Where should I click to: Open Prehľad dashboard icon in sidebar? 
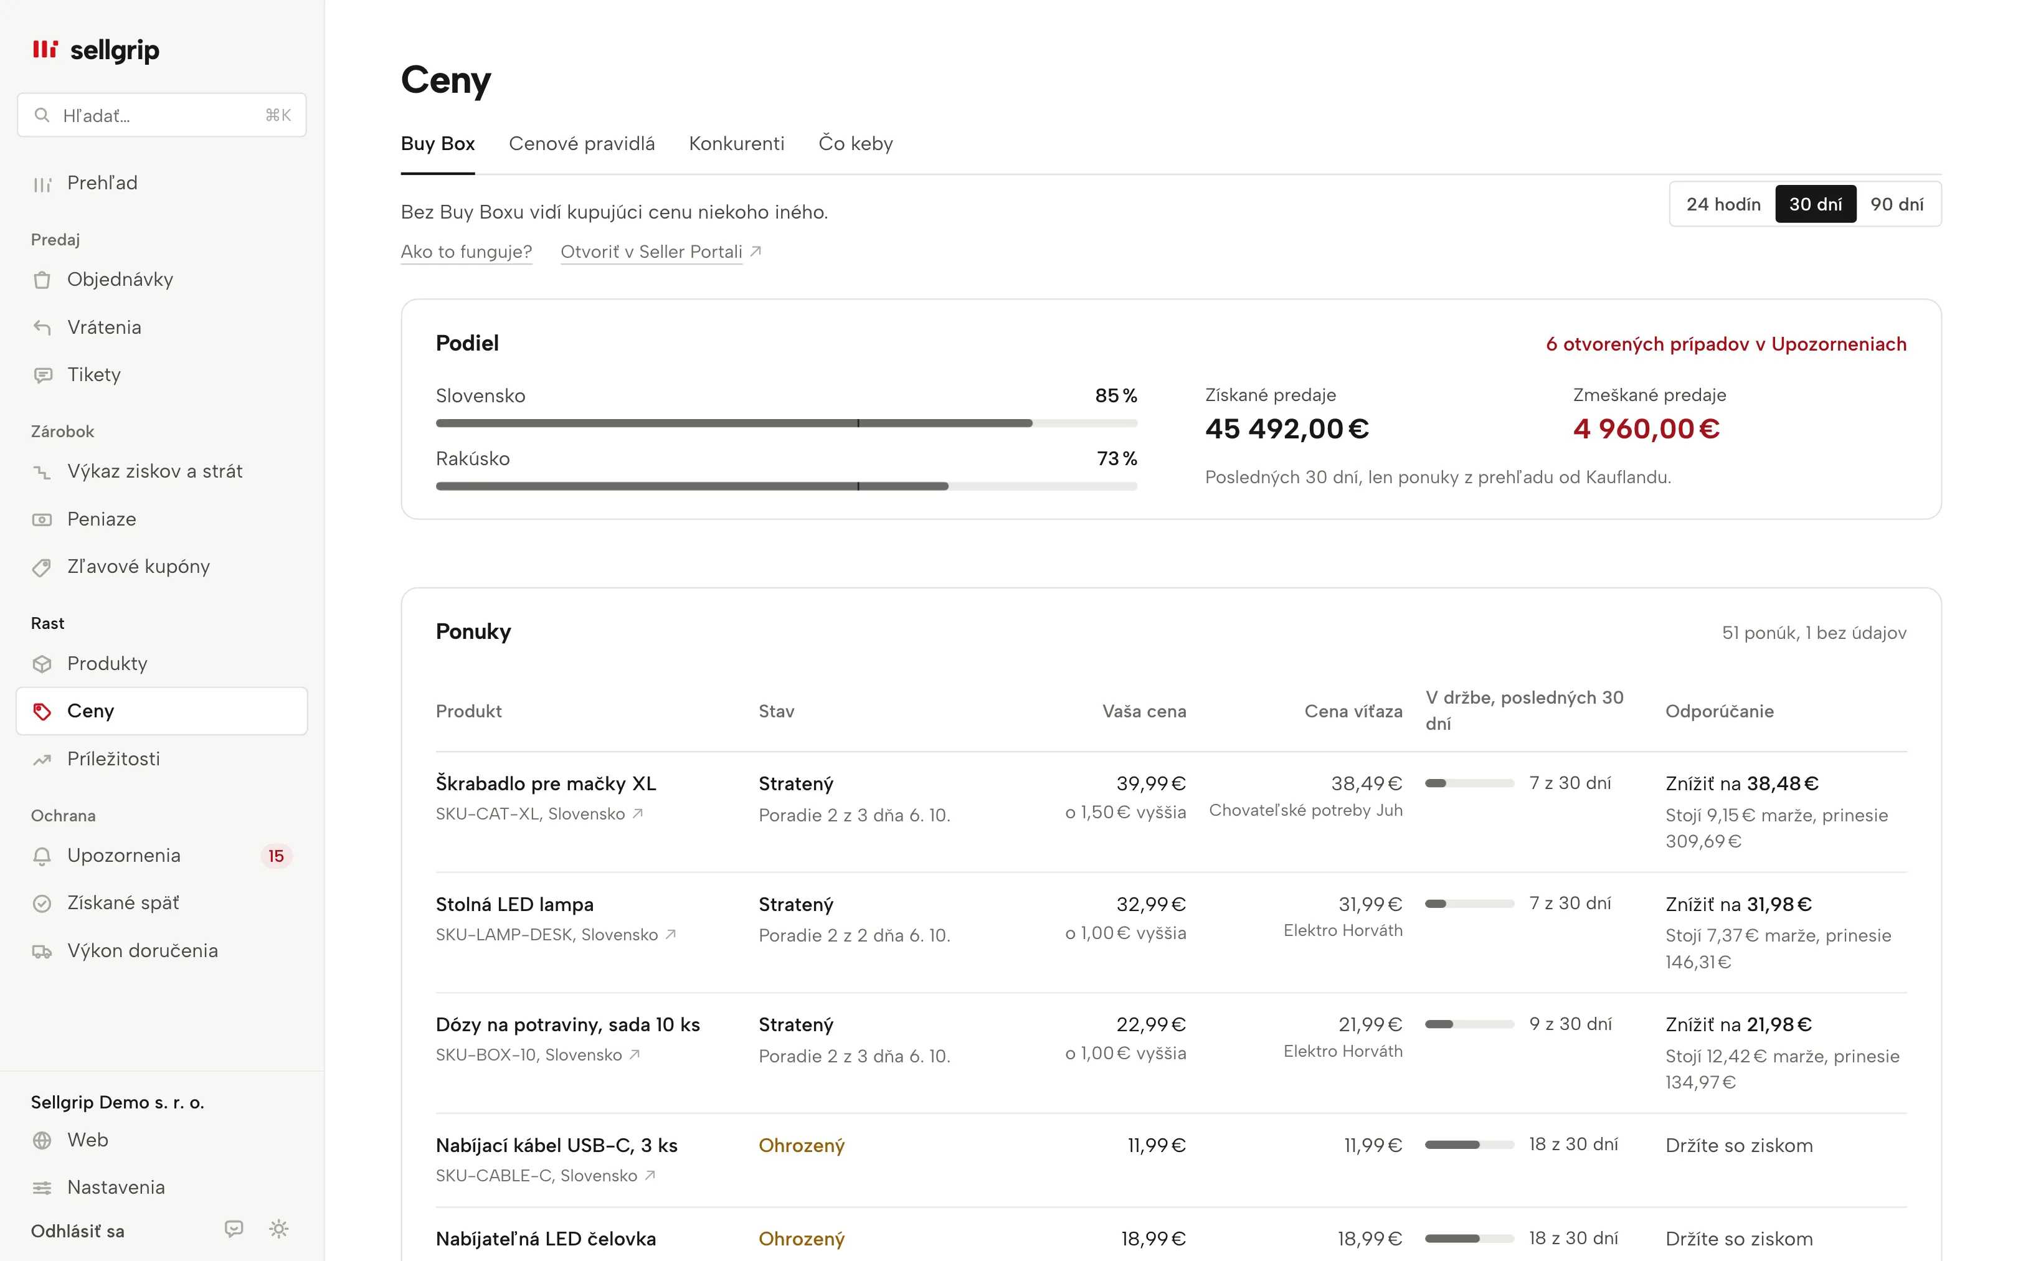coord(42,184)
